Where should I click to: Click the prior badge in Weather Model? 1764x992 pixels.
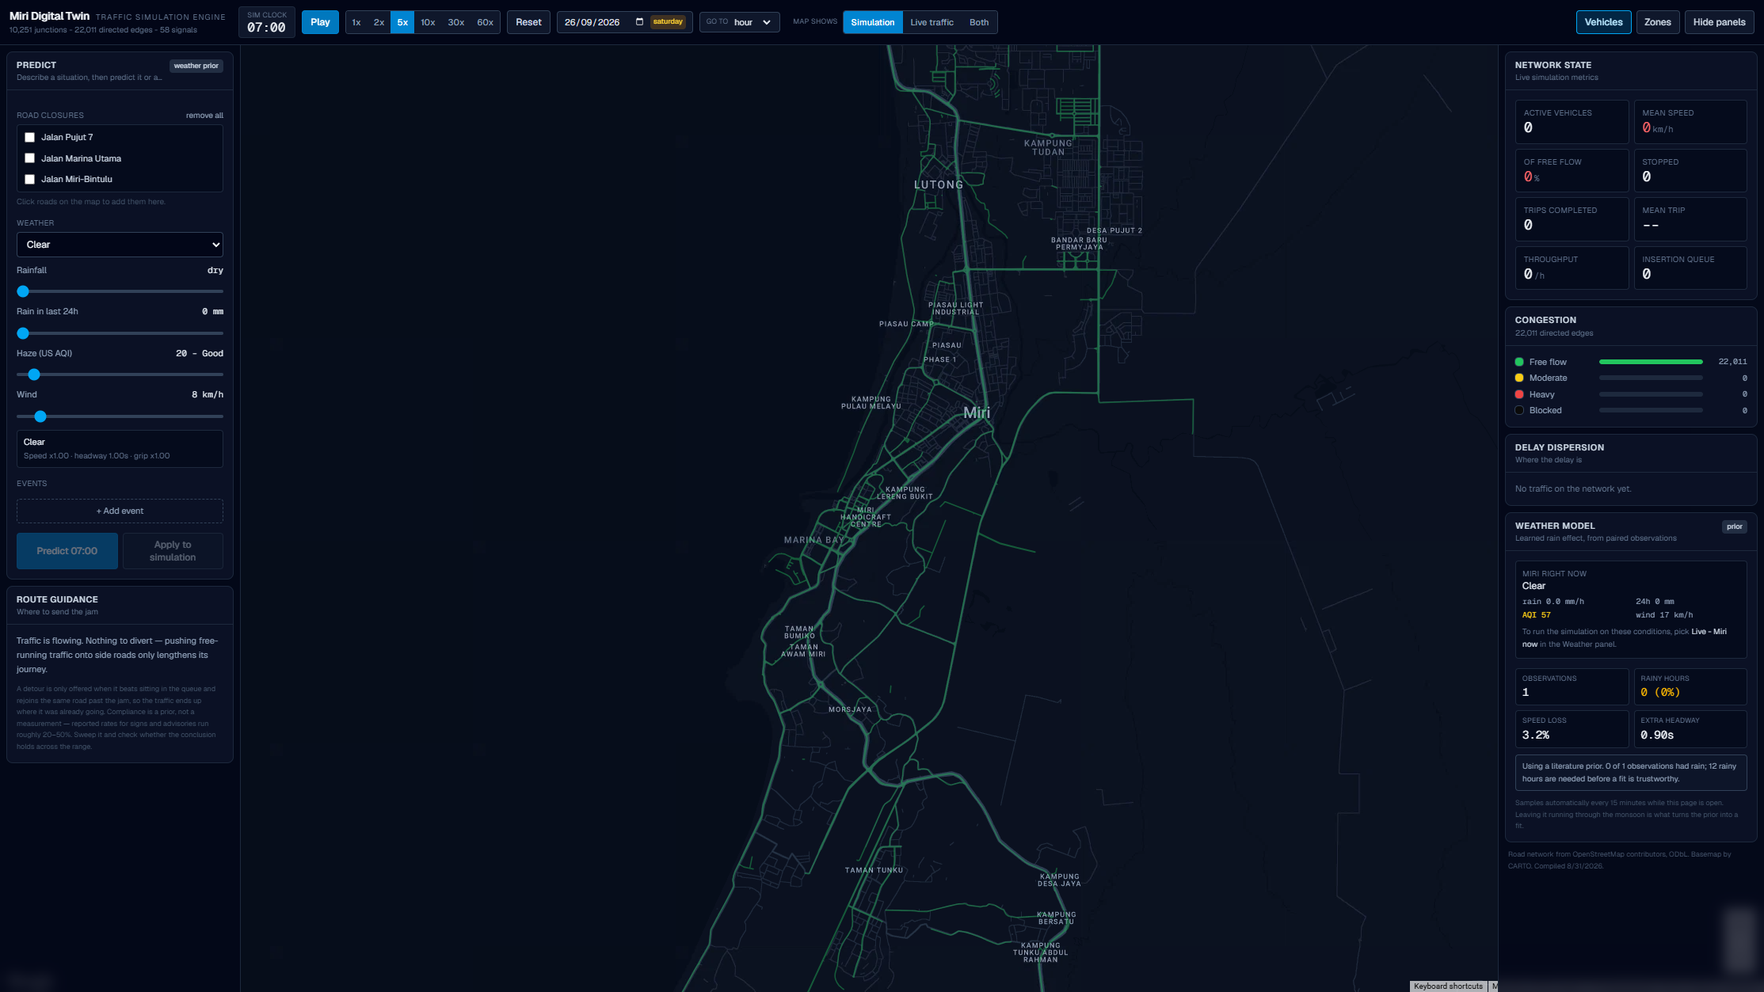tap(1734, 526)
